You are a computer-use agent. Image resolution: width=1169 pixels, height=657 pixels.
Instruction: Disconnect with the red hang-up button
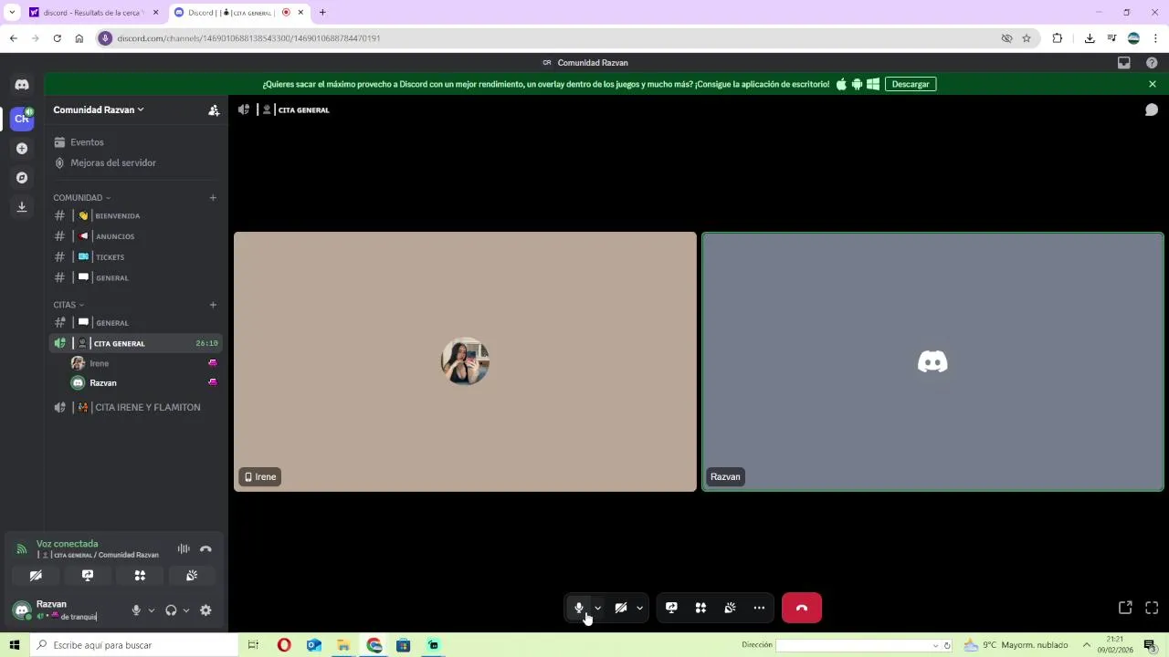tap(802, 608)
